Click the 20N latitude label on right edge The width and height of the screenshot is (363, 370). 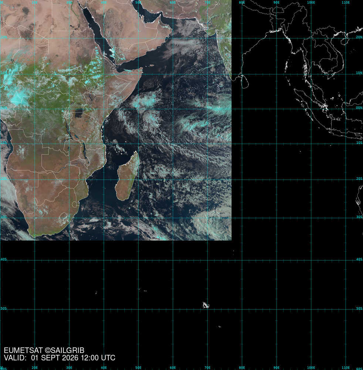(x=359, y=37)
